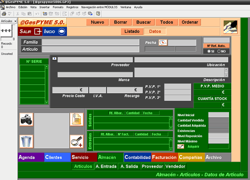The height and width of the screenshot is (180, 250).
Task: Click the Artículo input field
Action: click(x=90, y=49)
